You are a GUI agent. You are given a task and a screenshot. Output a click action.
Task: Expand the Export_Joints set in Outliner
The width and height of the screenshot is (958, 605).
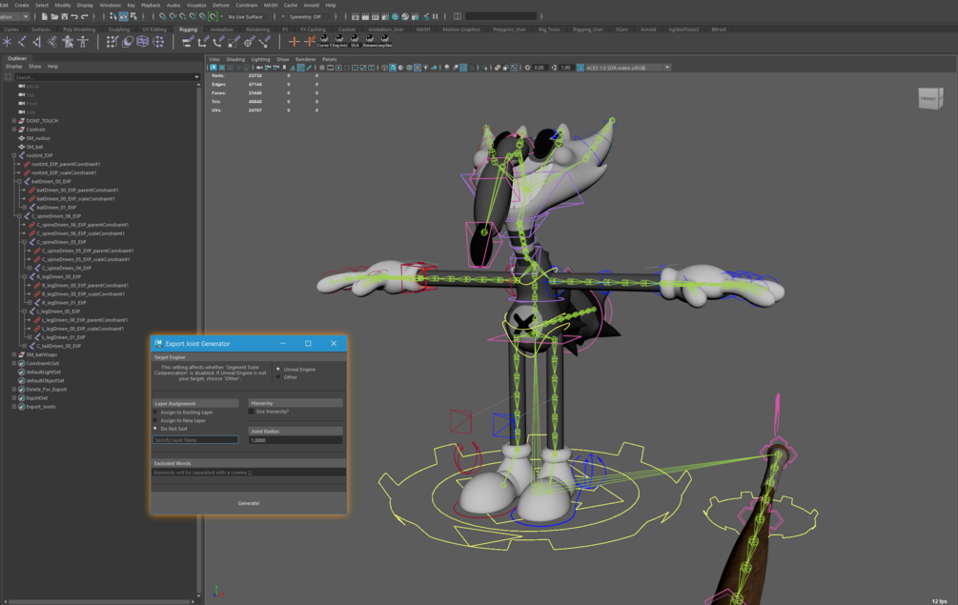click(x=14, y=407)
